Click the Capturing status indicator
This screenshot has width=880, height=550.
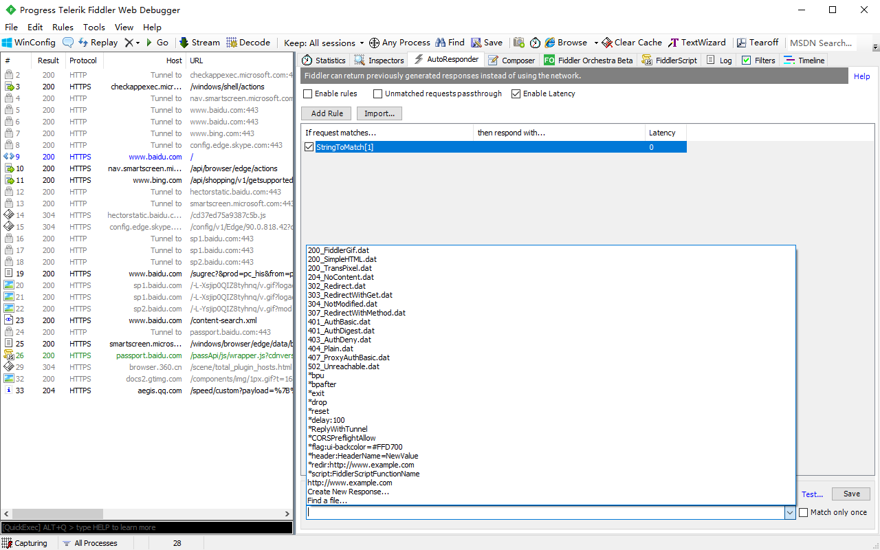point(25,543)
